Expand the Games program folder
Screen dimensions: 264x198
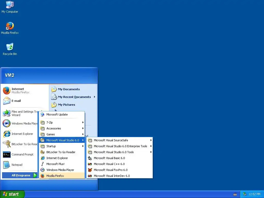click(x=62, y=134)
